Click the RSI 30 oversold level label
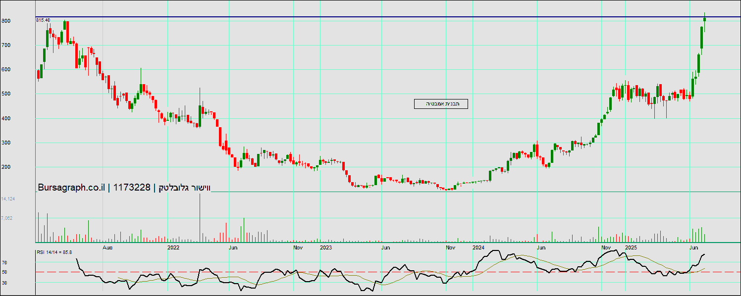The width and height of the screenshot is (741, 296). tap(5, 283)
